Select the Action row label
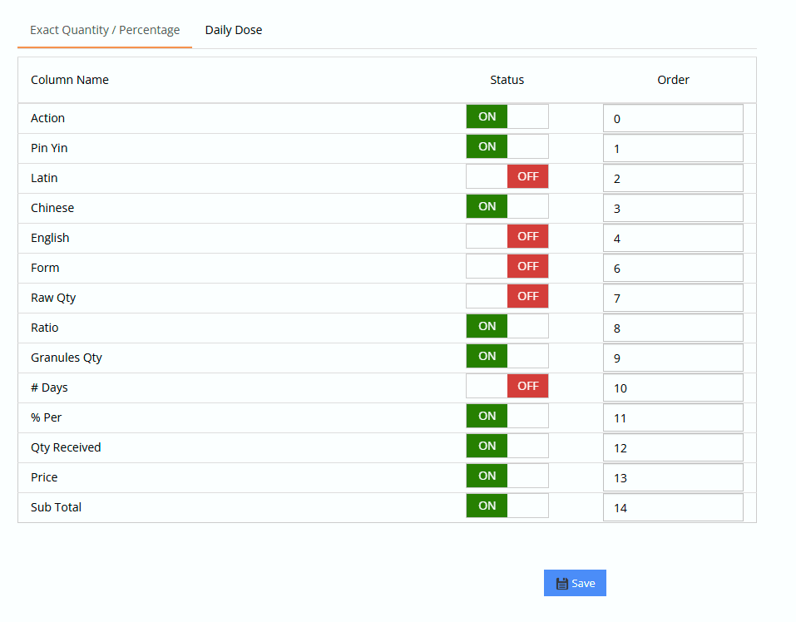796x622 pixels. pyautogui.click(x=47, y=118)
